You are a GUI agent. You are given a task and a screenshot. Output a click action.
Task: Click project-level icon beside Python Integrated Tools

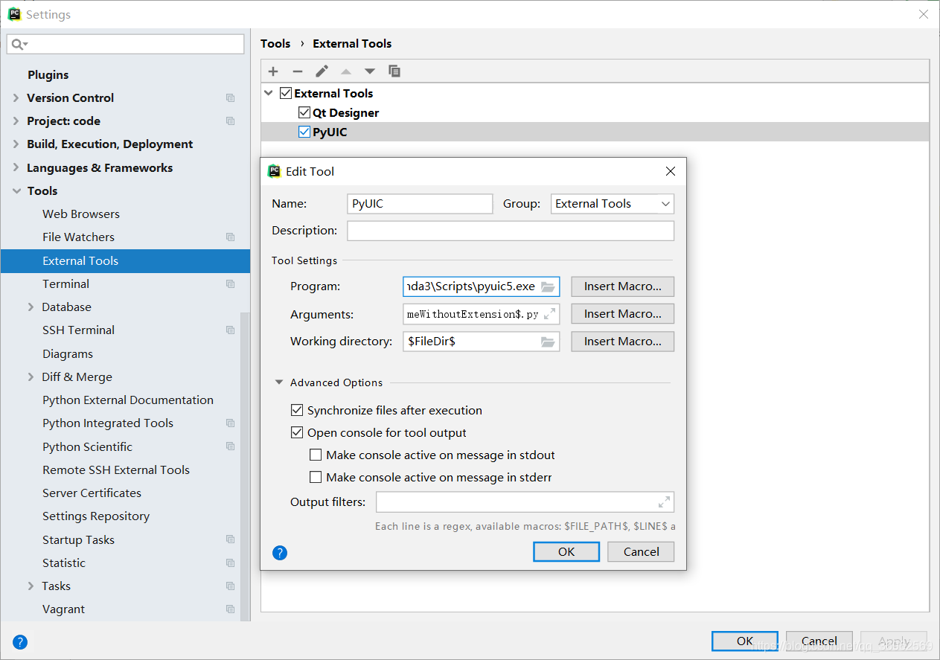pyautogui.click(x=231, y=423)
